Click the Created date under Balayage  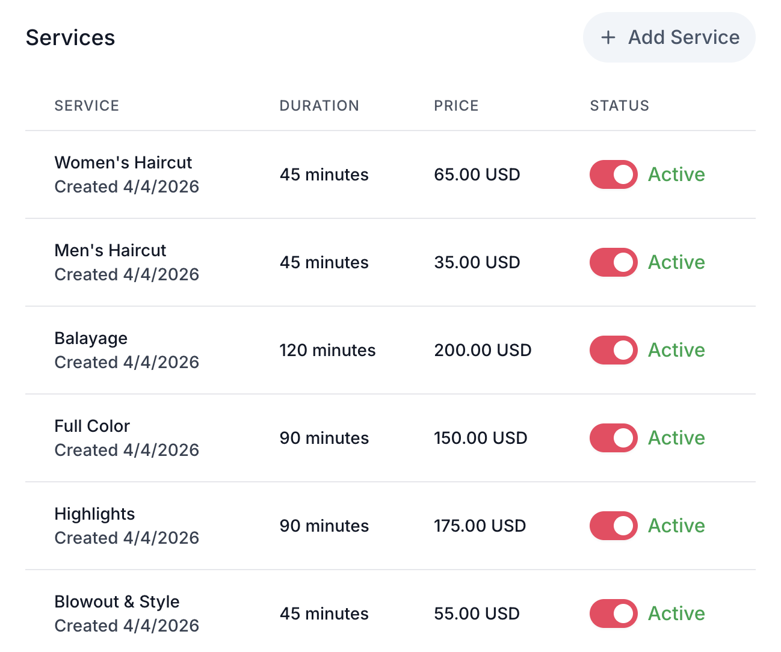point(127,362)
